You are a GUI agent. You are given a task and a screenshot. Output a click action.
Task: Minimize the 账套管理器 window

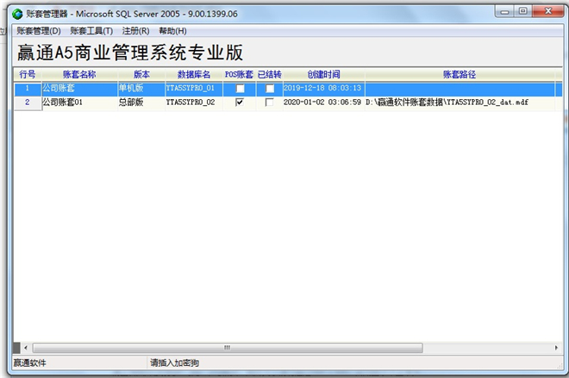[504, 11]
